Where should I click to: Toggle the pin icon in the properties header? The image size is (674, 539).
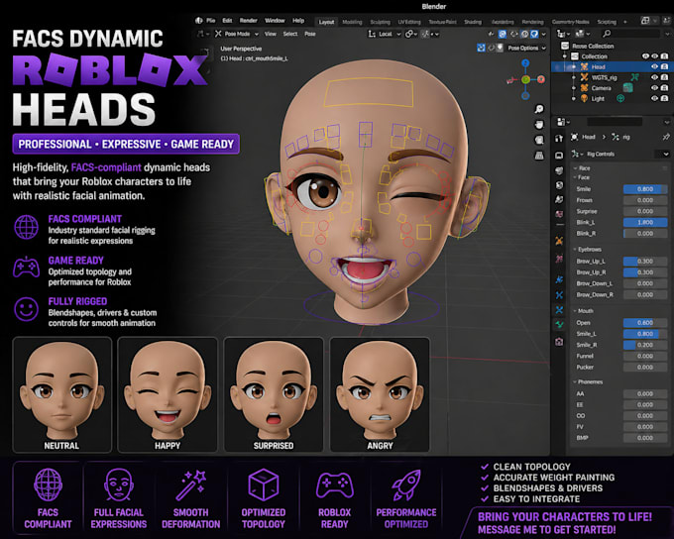(x=666, y=137)
